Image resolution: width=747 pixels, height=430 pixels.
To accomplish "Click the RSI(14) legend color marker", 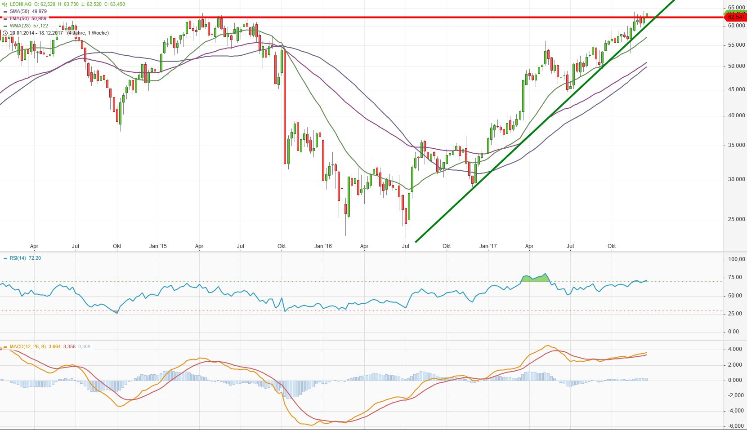I will coord(5,258).
